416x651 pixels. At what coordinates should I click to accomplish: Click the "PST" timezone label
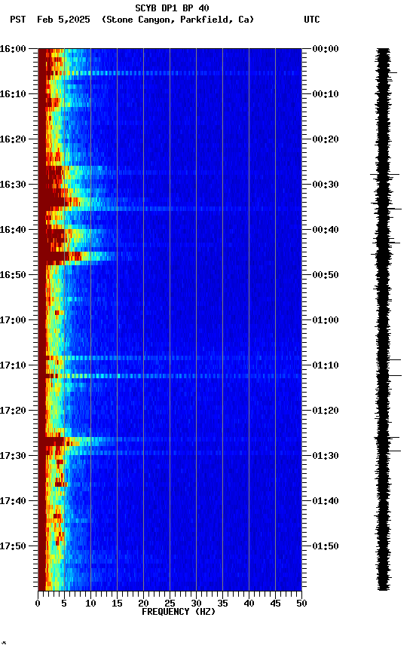click(18, 20)
